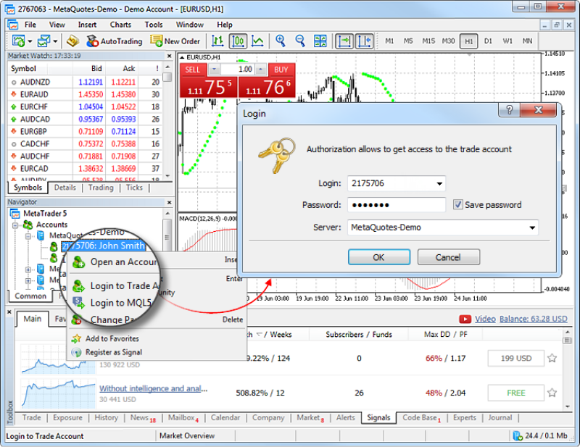Zoom out of the chart
The width and height of the screenshot is (580, 447).
299,41
